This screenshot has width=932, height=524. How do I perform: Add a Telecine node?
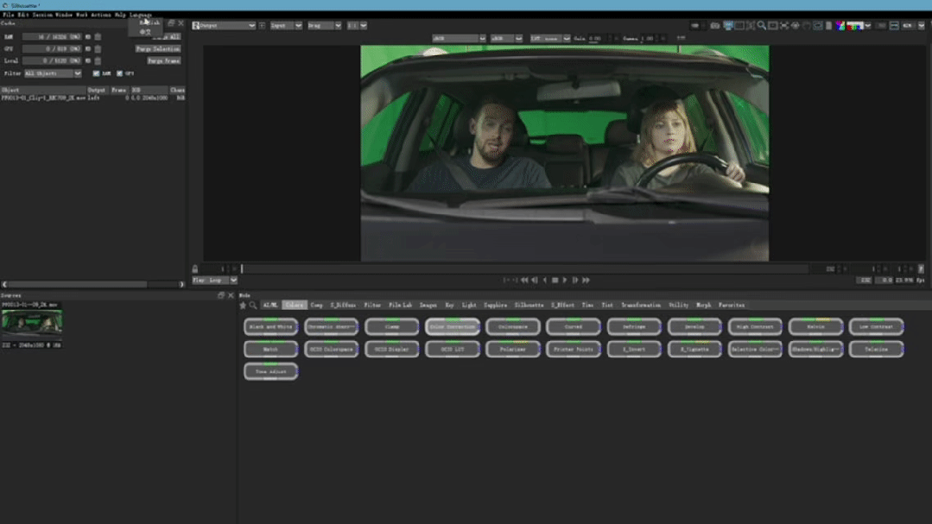pyautogui.click(x=876, y=350)
